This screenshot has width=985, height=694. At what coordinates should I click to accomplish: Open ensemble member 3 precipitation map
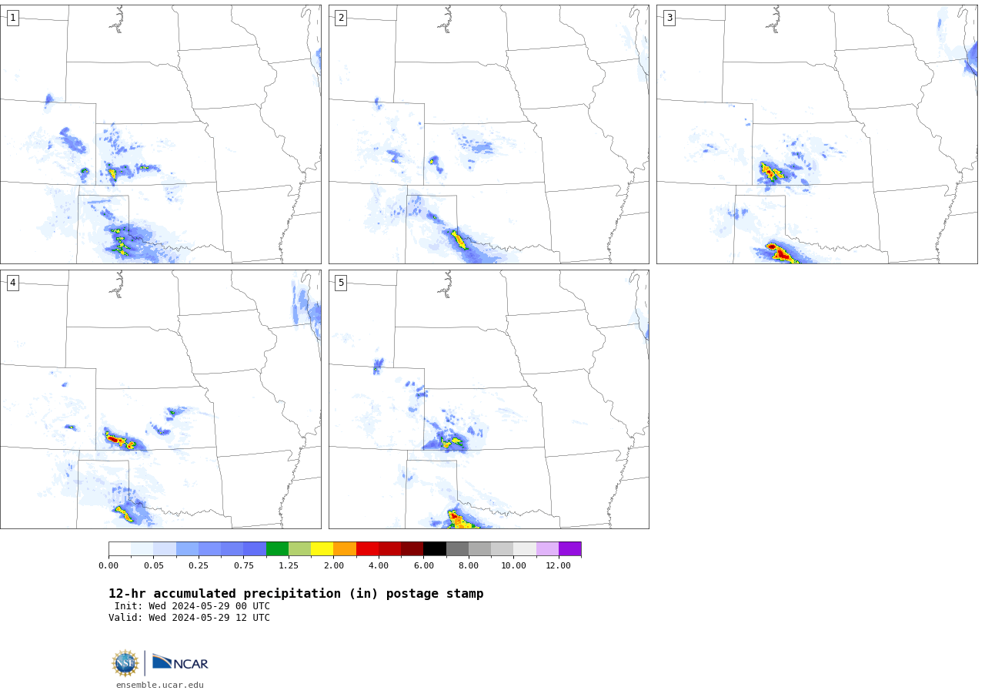click(817, 134)
